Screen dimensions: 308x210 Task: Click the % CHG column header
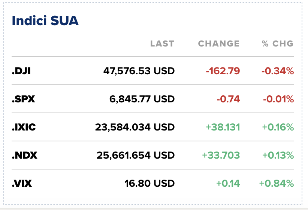click(277, 44)
